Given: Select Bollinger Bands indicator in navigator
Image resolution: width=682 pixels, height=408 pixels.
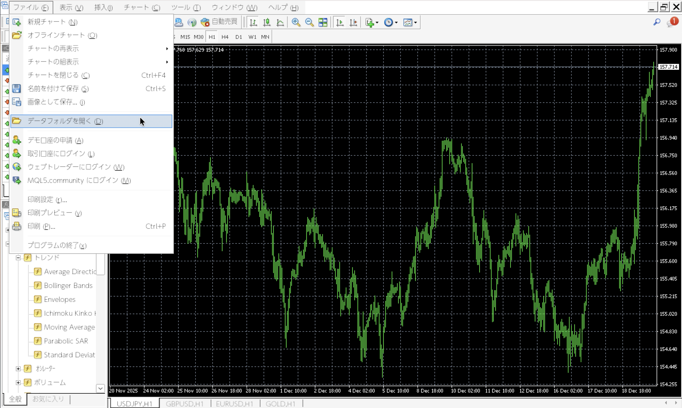Looking at the screenshot, I should (68, 285).
